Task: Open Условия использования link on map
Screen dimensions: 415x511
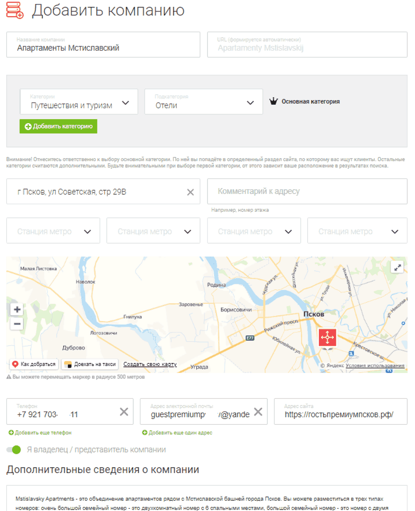Action: (x=375, y=366)
